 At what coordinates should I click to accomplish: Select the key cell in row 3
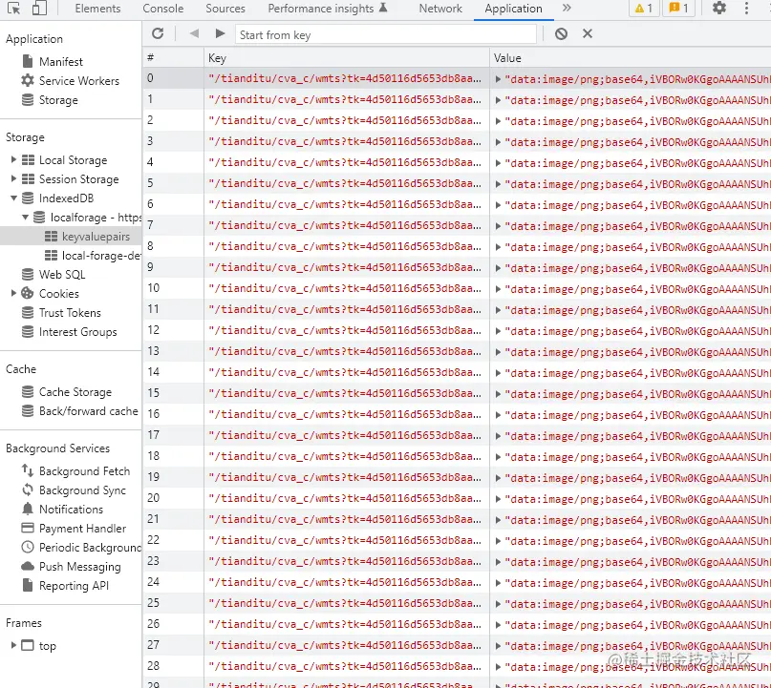347,141
